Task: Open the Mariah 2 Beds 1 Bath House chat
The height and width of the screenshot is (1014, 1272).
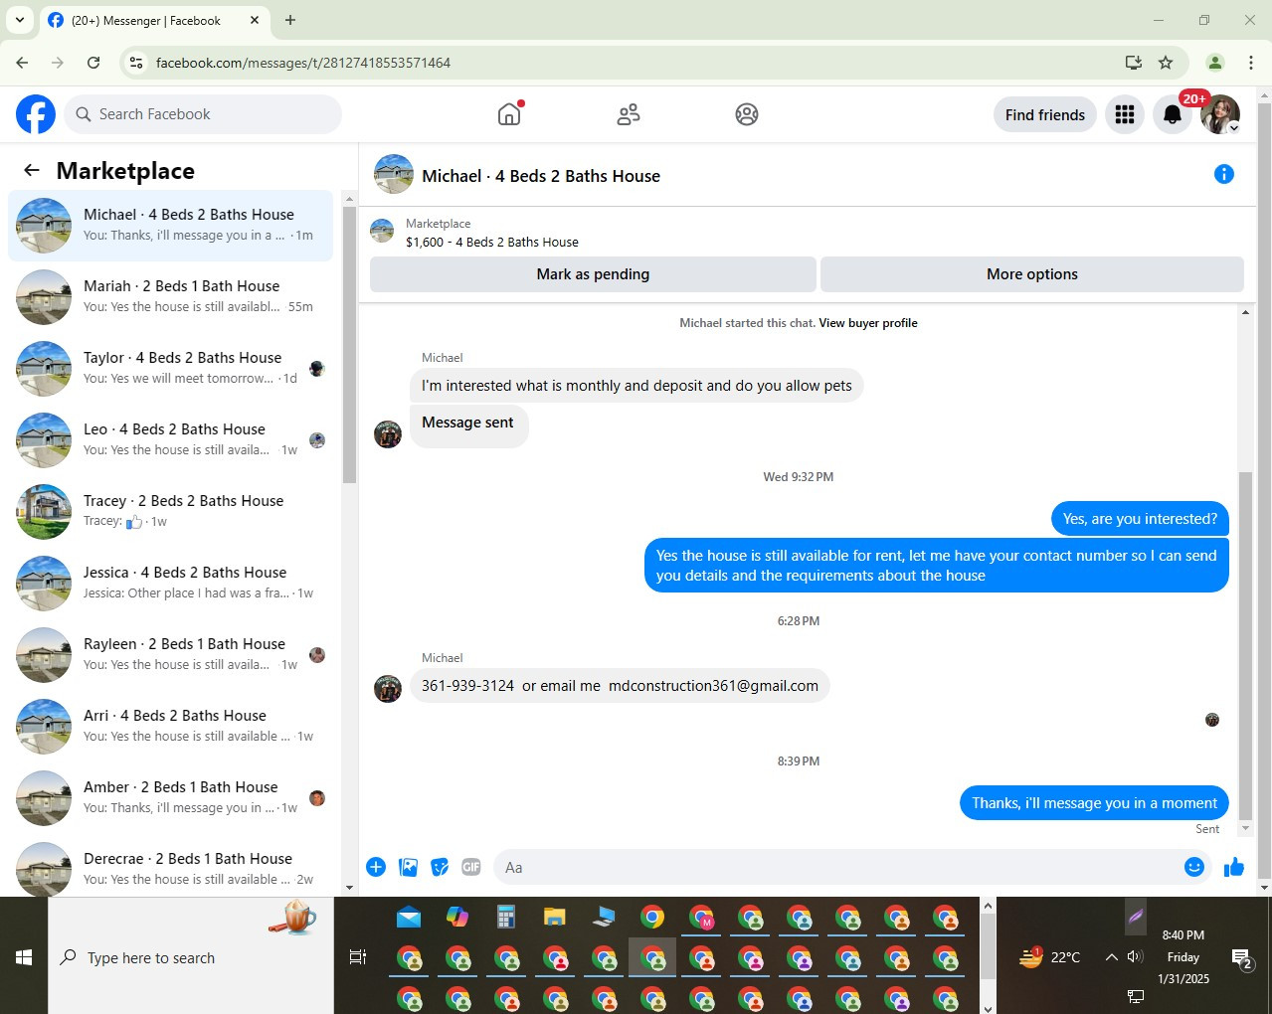Action: coord(171,297)
